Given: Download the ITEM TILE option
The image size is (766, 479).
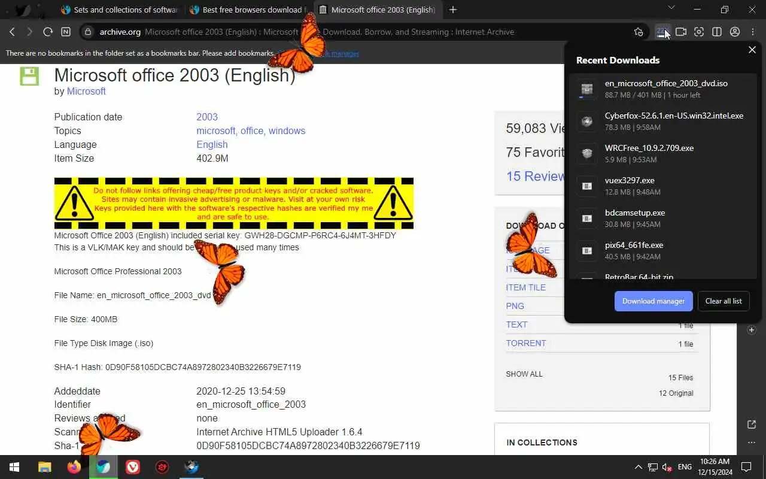Looking at the screenshot, I should click(x=526, y=287).
